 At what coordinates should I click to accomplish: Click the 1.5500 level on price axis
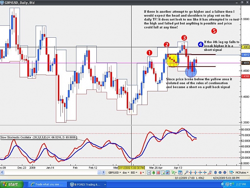[x=246, y=19]
